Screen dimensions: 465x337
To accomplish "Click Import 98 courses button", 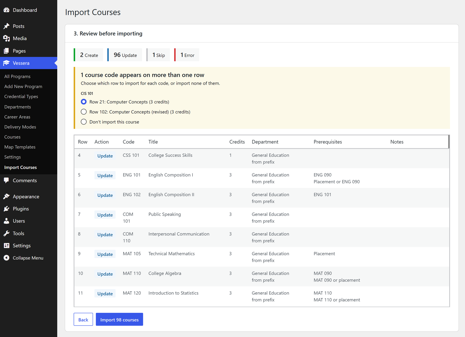I will pos(119,319).
